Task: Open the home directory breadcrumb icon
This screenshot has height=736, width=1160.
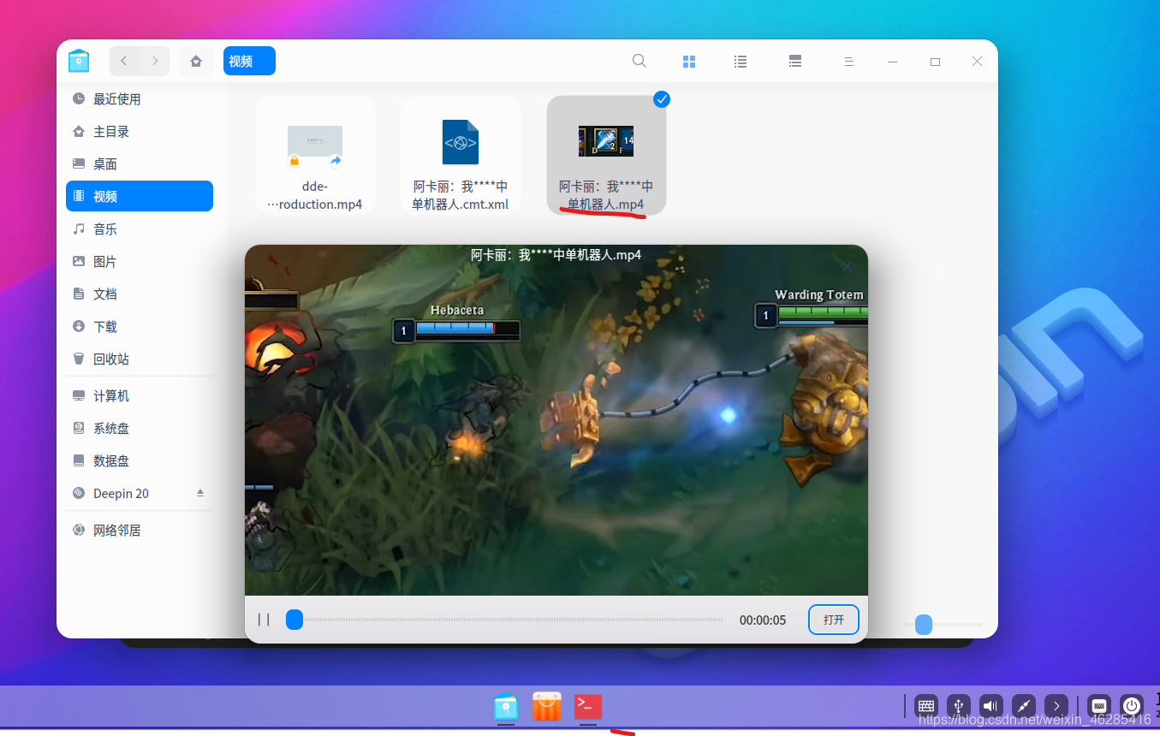Action: click(x=196, y=61)
